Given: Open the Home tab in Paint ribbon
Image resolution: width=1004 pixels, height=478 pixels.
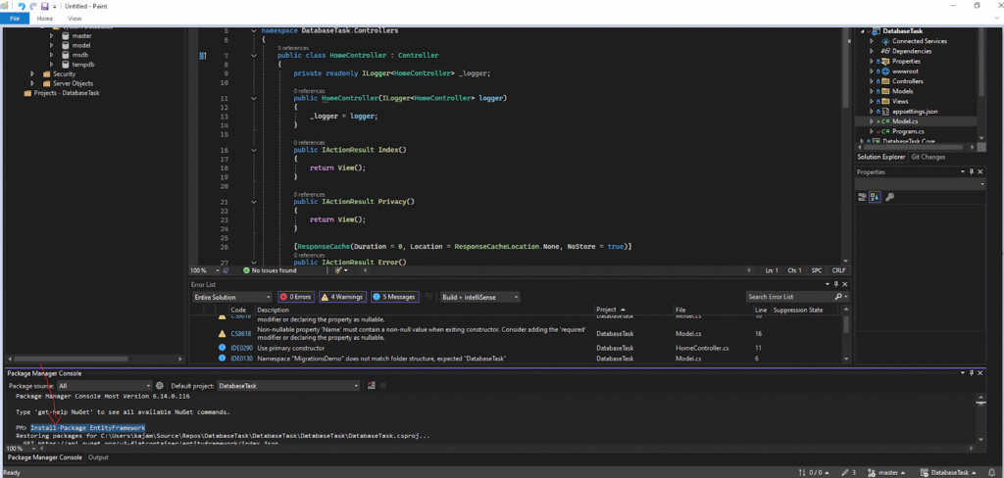Looking at the screenshot, I should (x=45, y=19).
